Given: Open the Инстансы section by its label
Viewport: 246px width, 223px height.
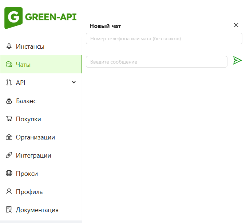Looking at the screenshot, I should point(30,46).
